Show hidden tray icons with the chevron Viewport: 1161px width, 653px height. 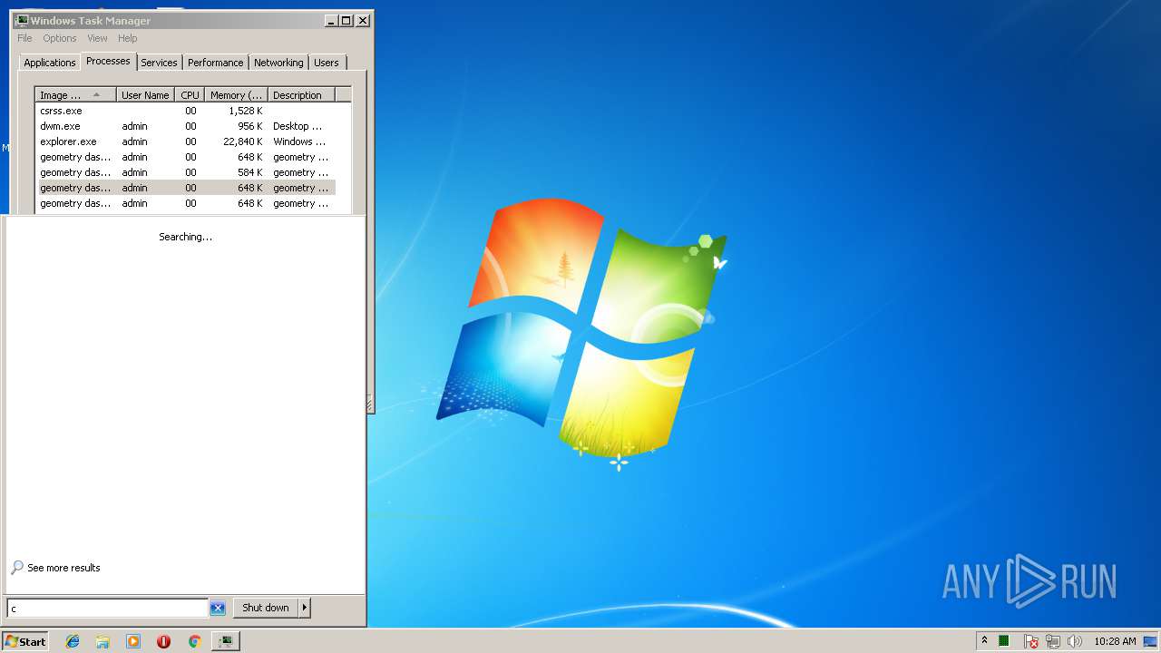[x=984, y=640]
